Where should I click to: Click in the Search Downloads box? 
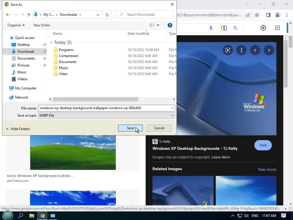(144, 15)
